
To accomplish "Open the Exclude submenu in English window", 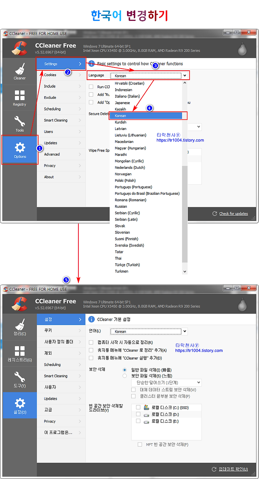I will point(61,98).
